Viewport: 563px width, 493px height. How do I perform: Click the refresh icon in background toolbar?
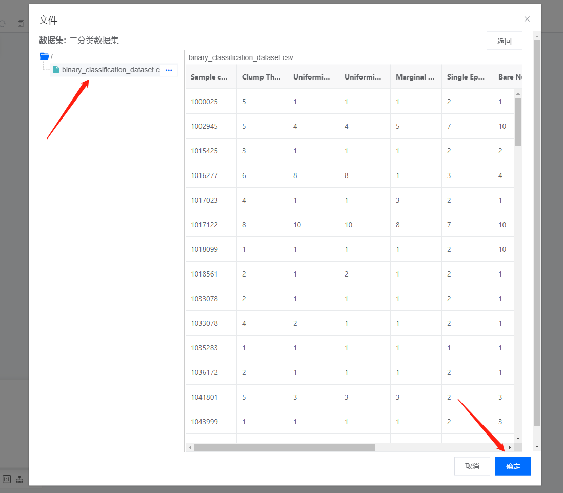coord(3,24)
